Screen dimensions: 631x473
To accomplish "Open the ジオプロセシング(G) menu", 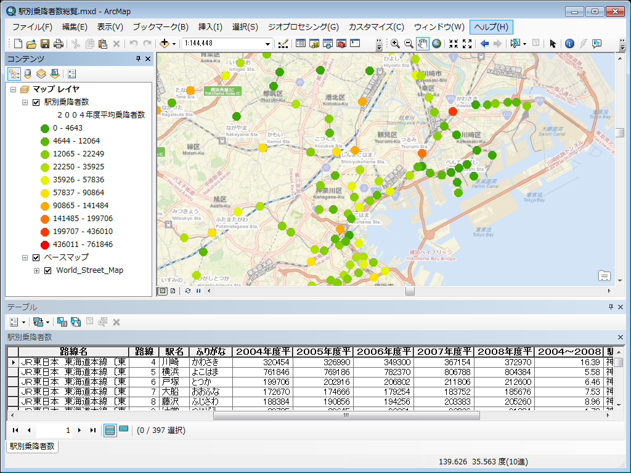I will tap(303, 27).
